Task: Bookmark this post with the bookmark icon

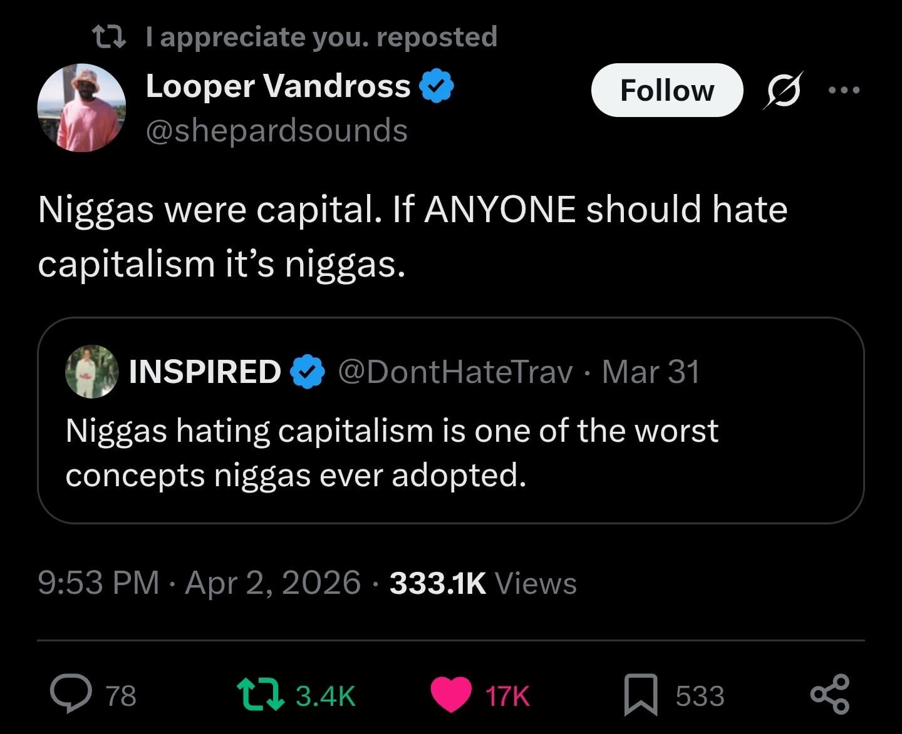Action: [641, 695]
